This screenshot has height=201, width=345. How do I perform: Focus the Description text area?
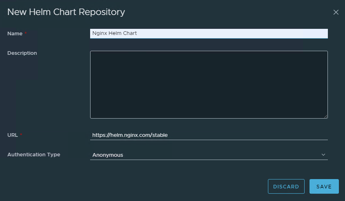click(208, 84)
